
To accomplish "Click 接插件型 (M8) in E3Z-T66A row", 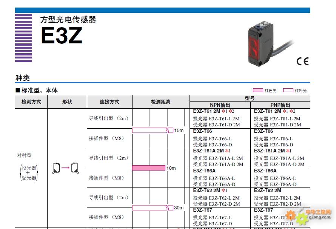I will coord(107,178).
